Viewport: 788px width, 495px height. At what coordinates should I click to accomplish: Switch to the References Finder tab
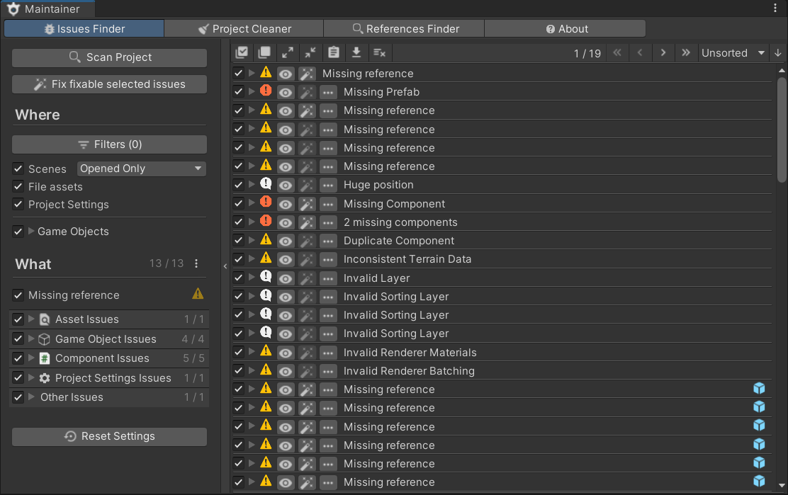coord(405,28)
